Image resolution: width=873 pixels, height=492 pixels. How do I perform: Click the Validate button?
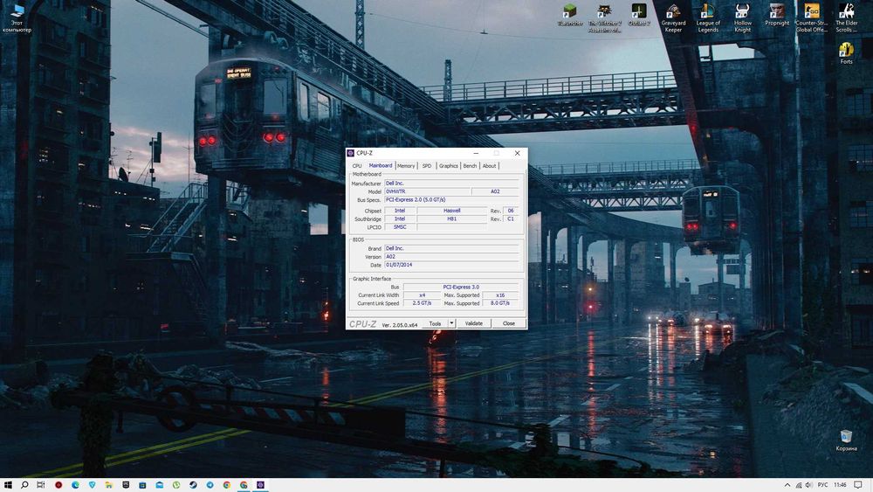click(474, 323)
